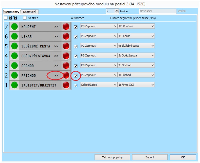Click red indicator on LÉKAŘ segment
This screenshot has height=163, width=200.
pyautogui.click(x=66, y=36)
